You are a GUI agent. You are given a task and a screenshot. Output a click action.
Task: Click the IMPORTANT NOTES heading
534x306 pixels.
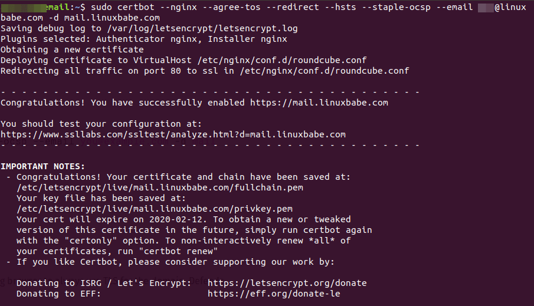coord(42,166)
